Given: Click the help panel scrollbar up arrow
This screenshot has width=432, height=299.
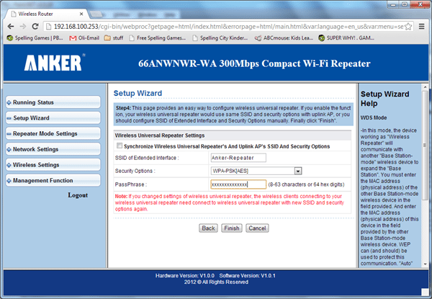Looking at the screenshot, I should tap(425, 87).
